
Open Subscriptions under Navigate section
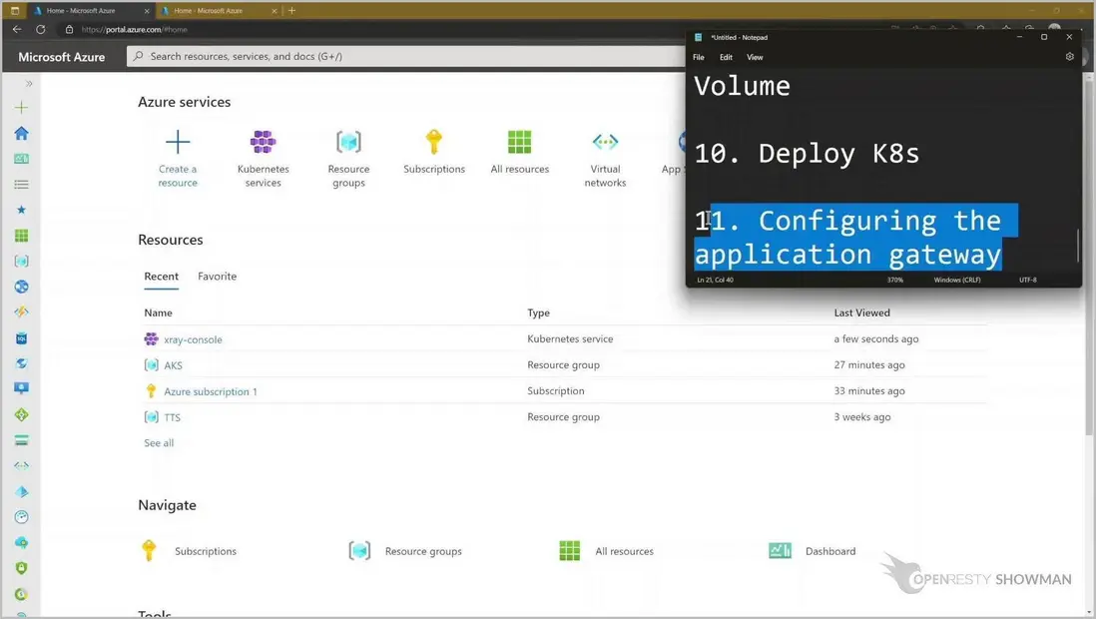point(189,551)
